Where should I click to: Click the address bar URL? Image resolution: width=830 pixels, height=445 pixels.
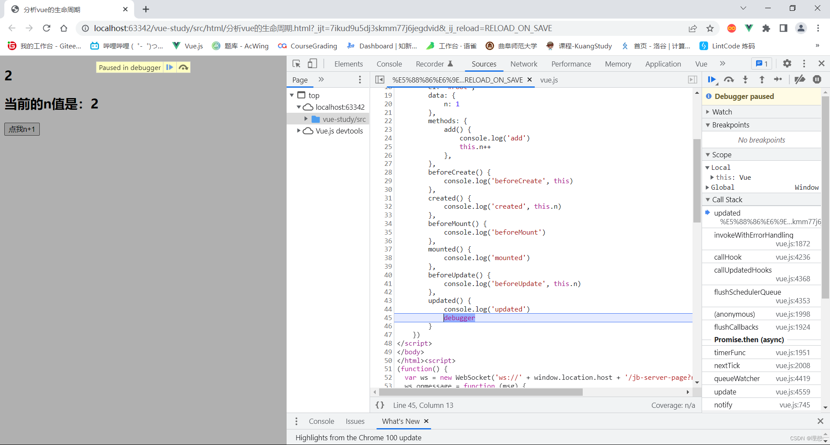click(x=322, y=28)
